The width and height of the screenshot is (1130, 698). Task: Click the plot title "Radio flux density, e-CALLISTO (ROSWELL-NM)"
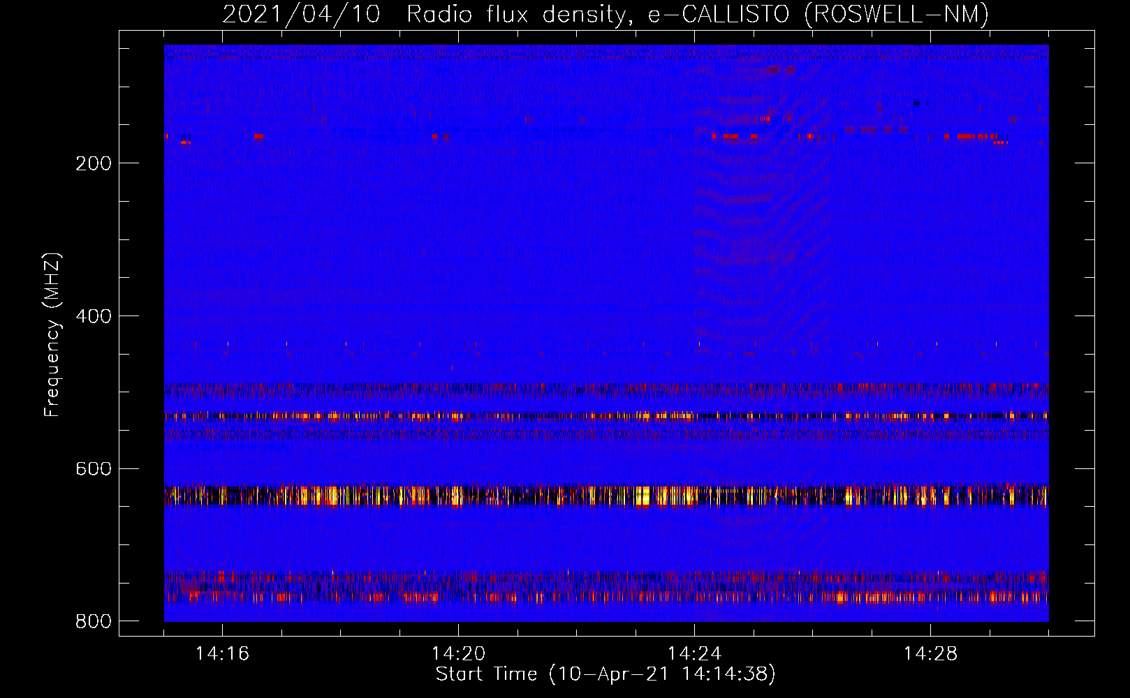(698, 14)
